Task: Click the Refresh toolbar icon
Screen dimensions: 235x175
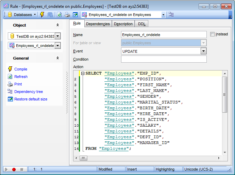Action: pos(60,15)
